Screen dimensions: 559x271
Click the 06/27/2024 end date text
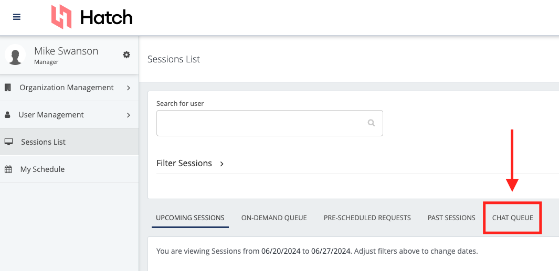tap(331, 251)
